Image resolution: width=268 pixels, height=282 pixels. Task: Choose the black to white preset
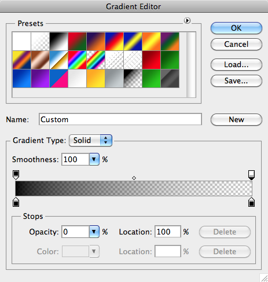point(58,41)
